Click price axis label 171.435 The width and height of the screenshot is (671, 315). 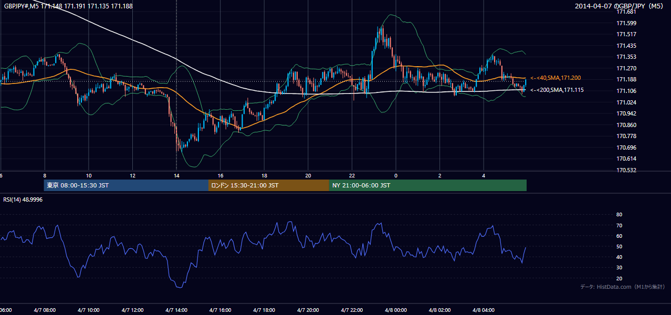tap(627, 46)
